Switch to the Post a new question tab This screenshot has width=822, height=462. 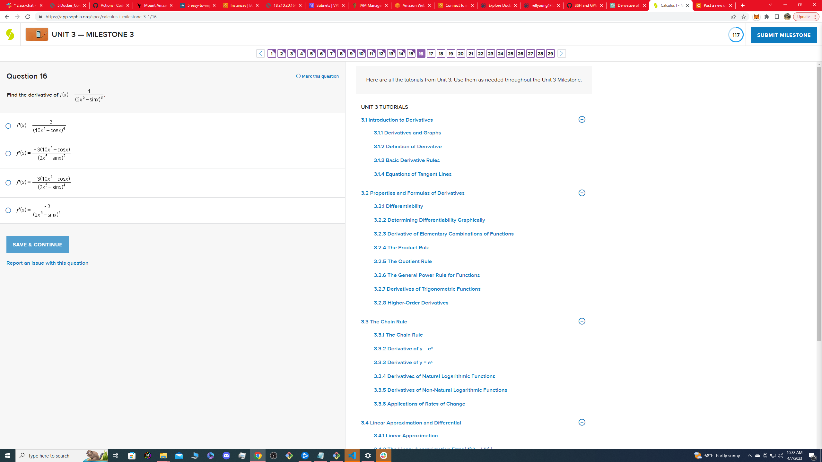[713, 5]
